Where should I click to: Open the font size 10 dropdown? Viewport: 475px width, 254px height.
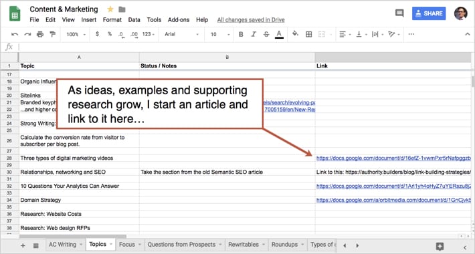click(220, 34)
